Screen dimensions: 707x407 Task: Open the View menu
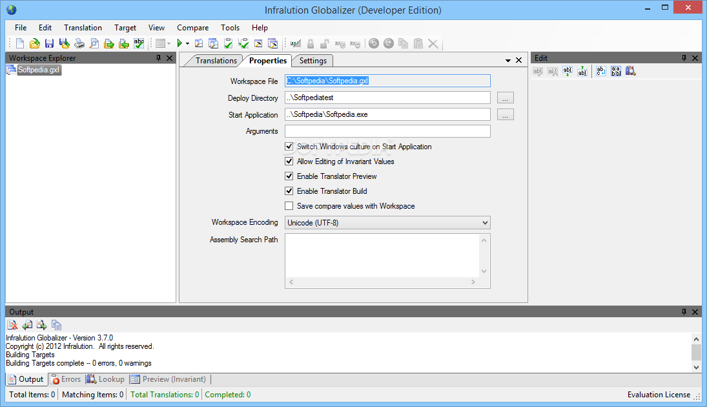(x=156, y=28)
